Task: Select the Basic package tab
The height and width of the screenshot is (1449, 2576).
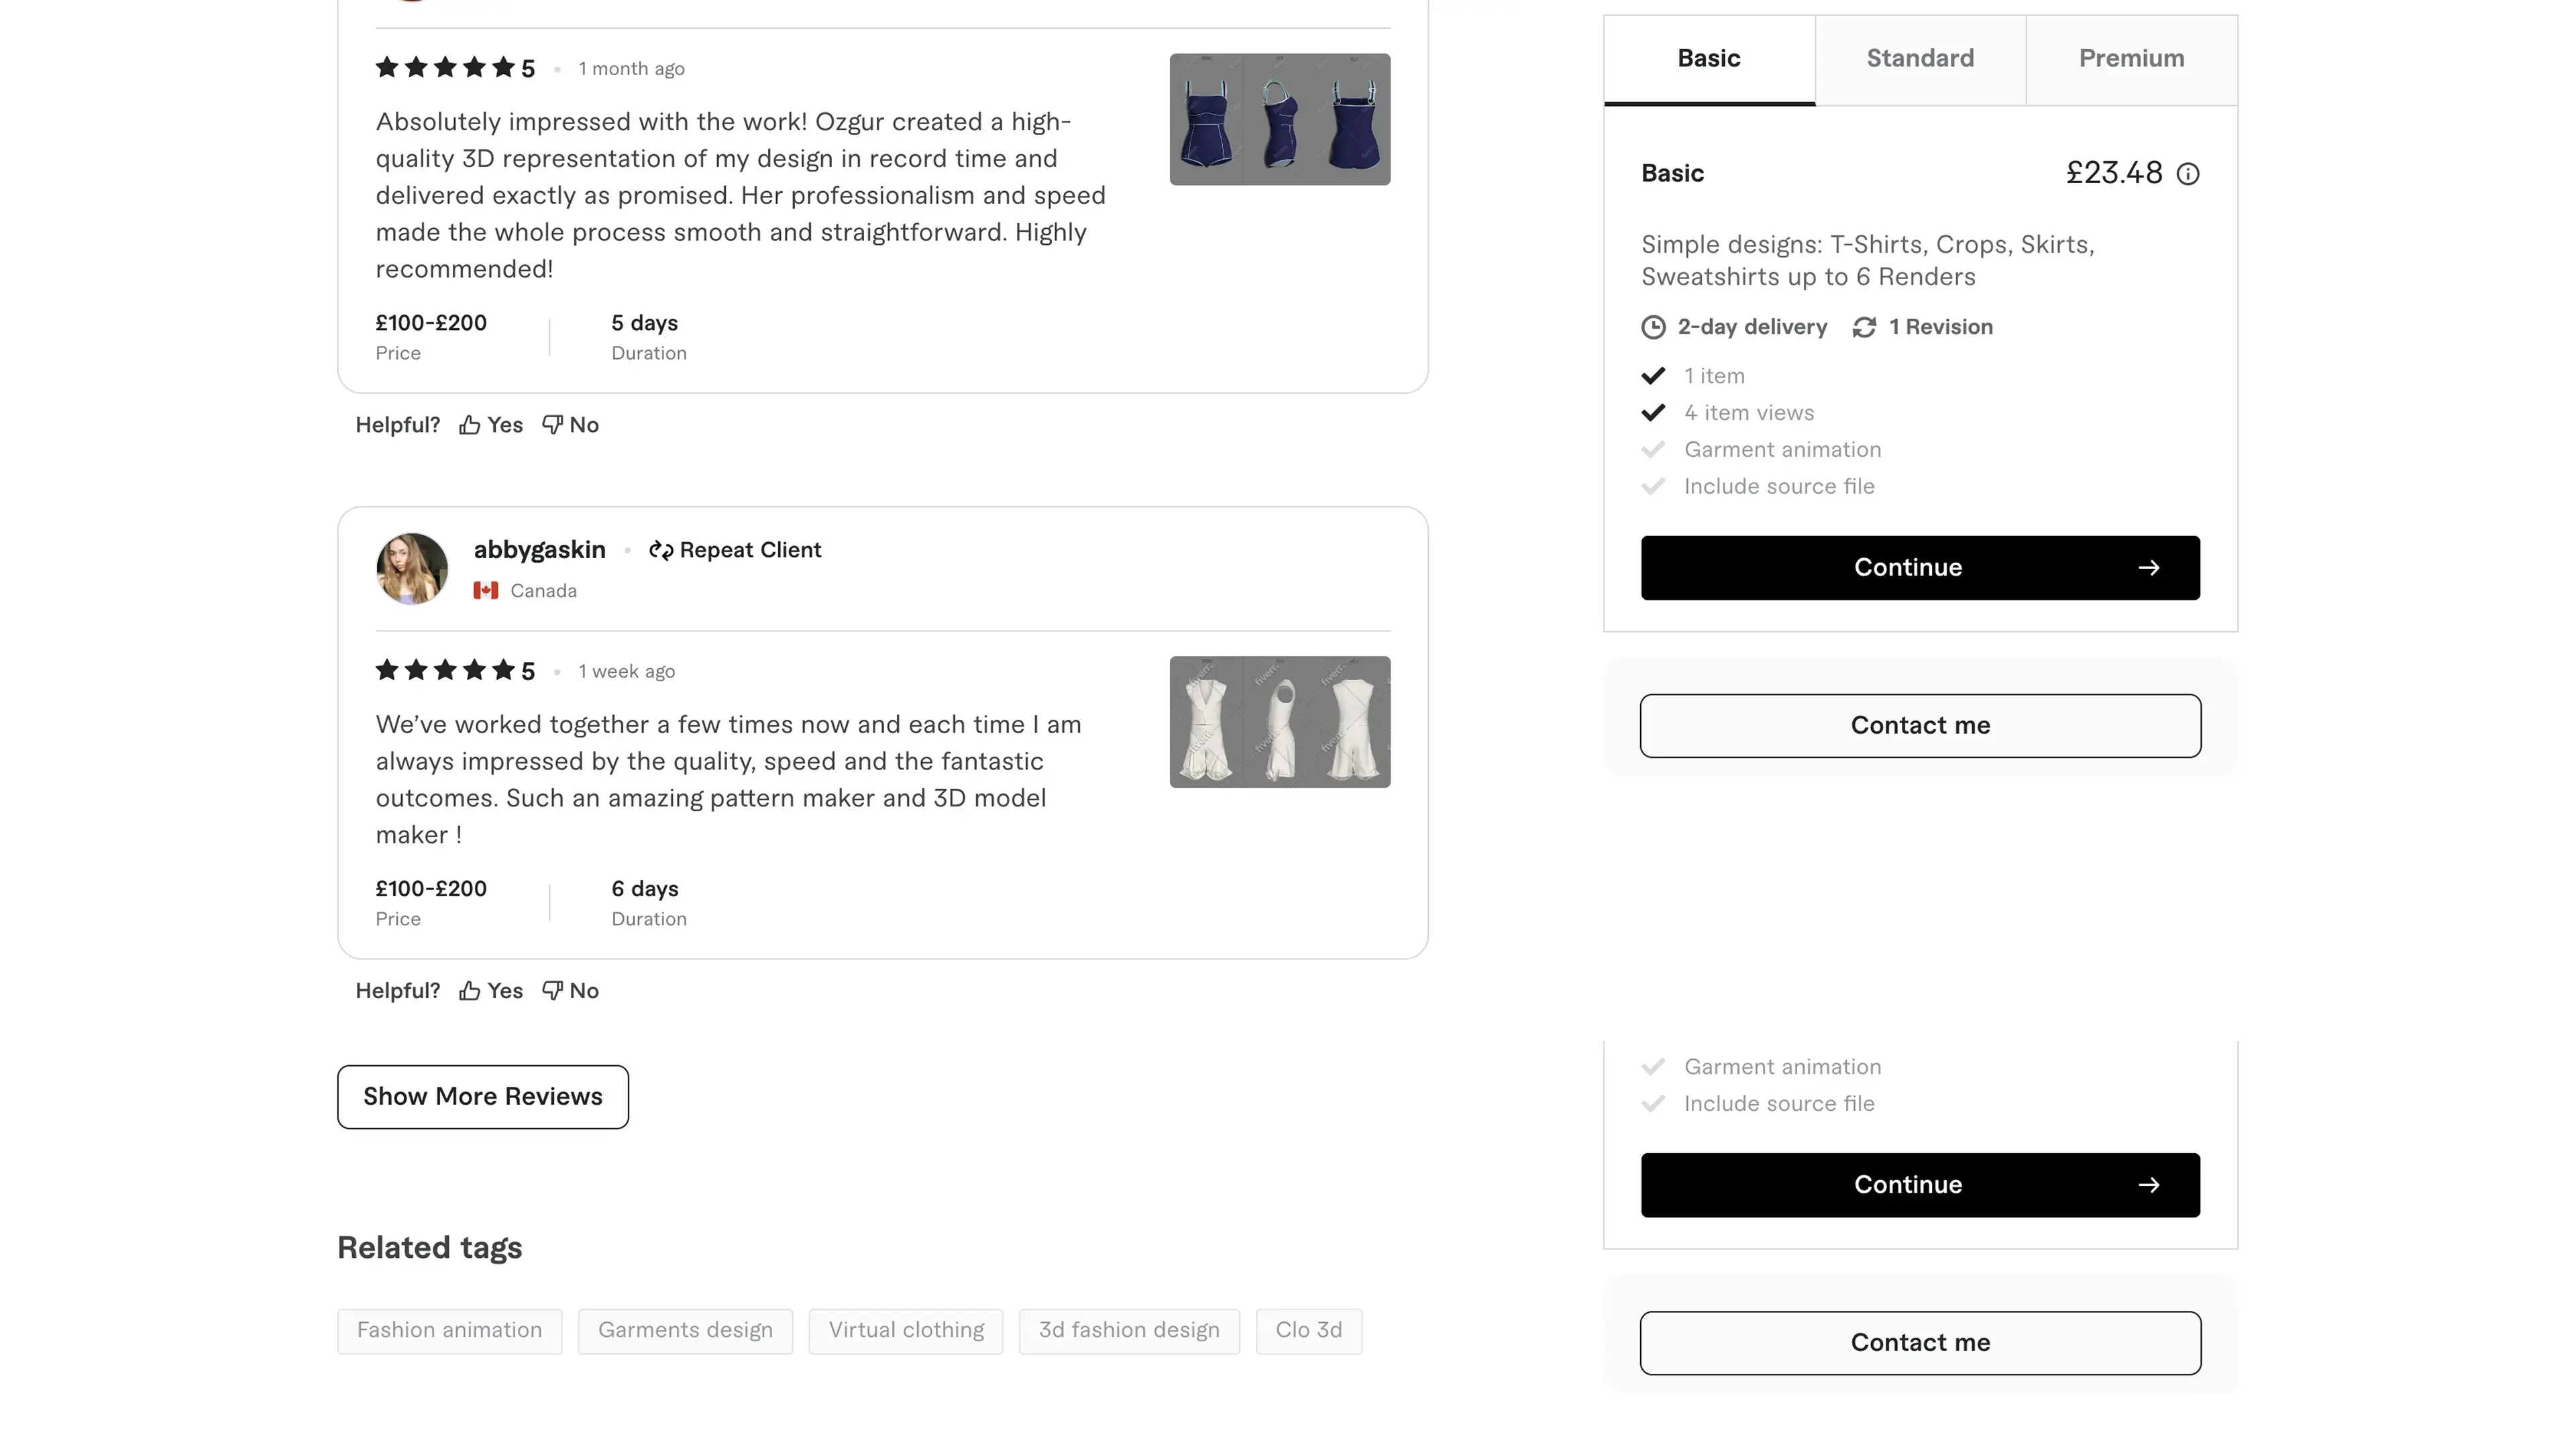Action: coord(1708,59)
